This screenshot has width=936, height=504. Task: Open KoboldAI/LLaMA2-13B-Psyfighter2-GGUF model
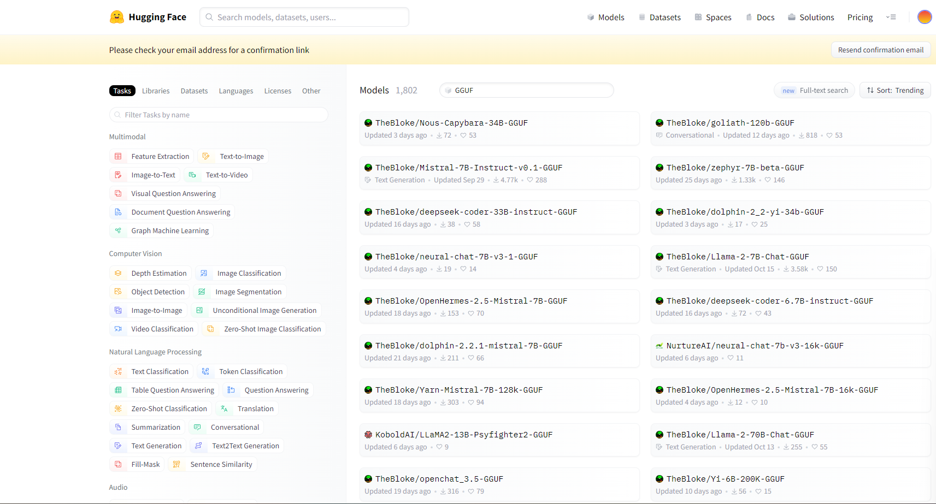(x=499, y=440)
